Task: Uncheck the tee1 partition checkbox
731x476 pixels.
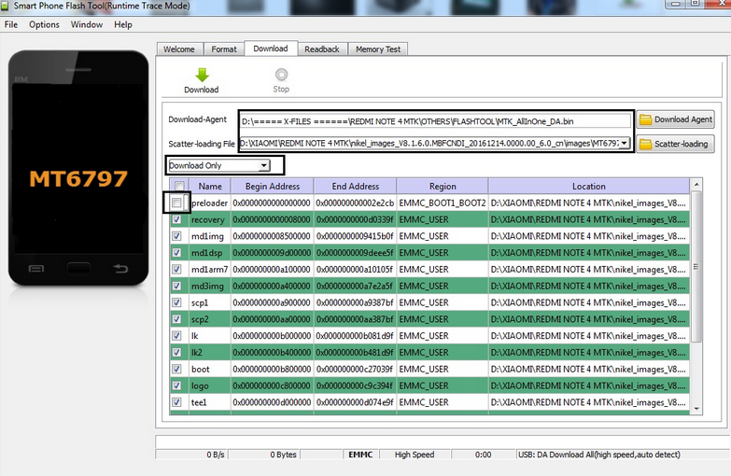Action: [176, 402]
